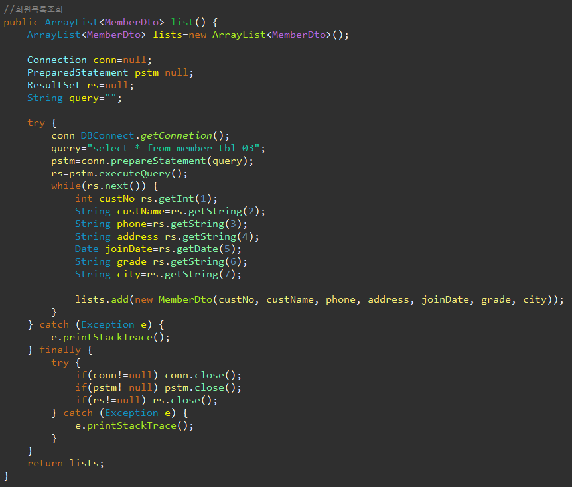Screen dimensions: 572x487
Task: Click the SQL string "select * from member_tbl_03"
Action: click(x=173, y=149)
